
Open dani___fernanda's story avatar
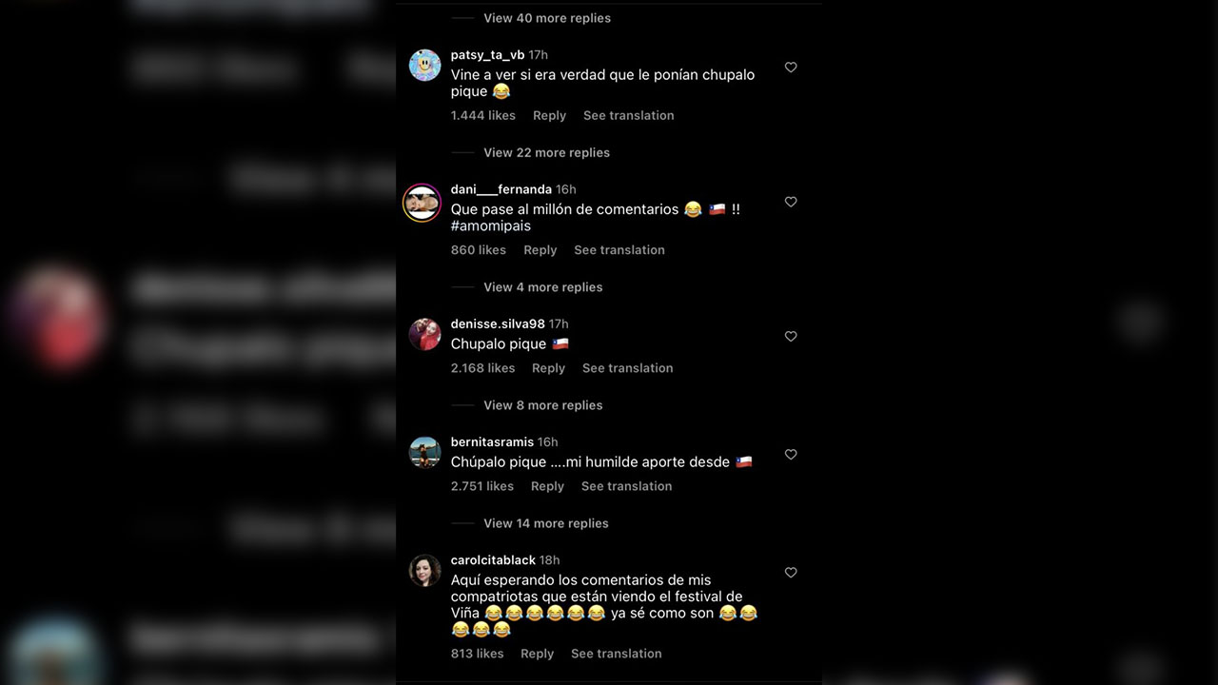pyautogui.click(x=422, y=203)
